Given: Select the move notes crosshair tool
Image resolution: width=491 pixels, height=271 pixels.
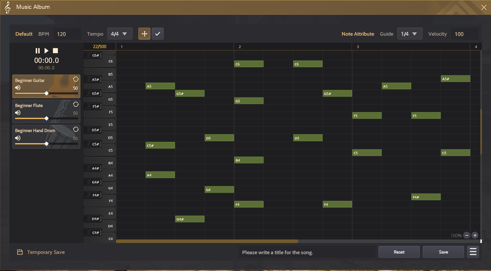Looking at the screenshot, I should tap(144, 34).
